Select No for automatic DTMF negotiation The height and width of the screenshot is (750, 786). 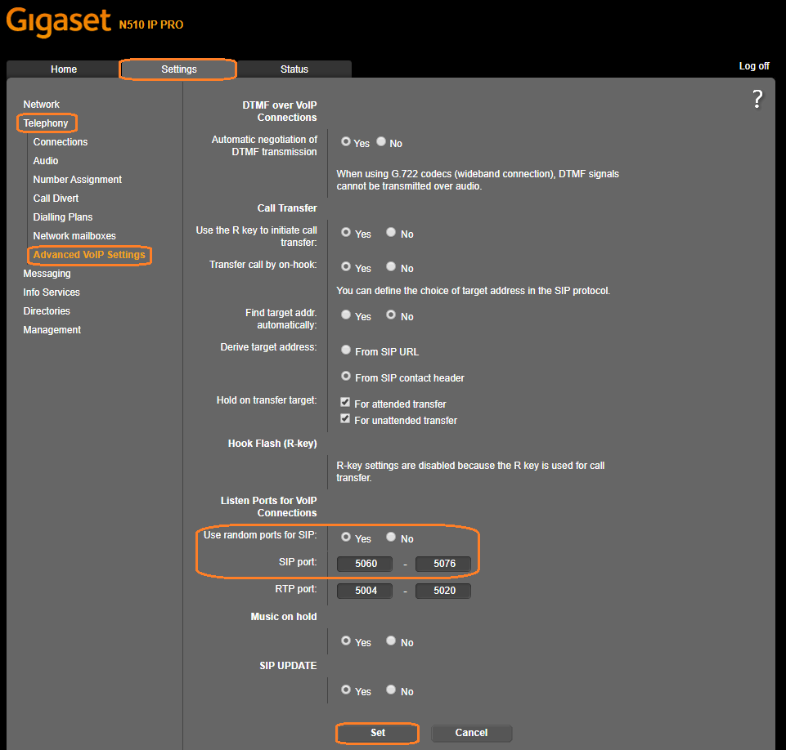tap(381, 142)
